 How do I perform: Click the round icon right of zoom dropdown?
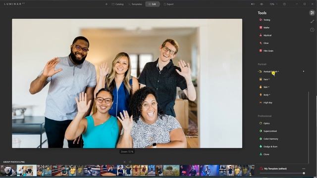(x=284, y=4)
